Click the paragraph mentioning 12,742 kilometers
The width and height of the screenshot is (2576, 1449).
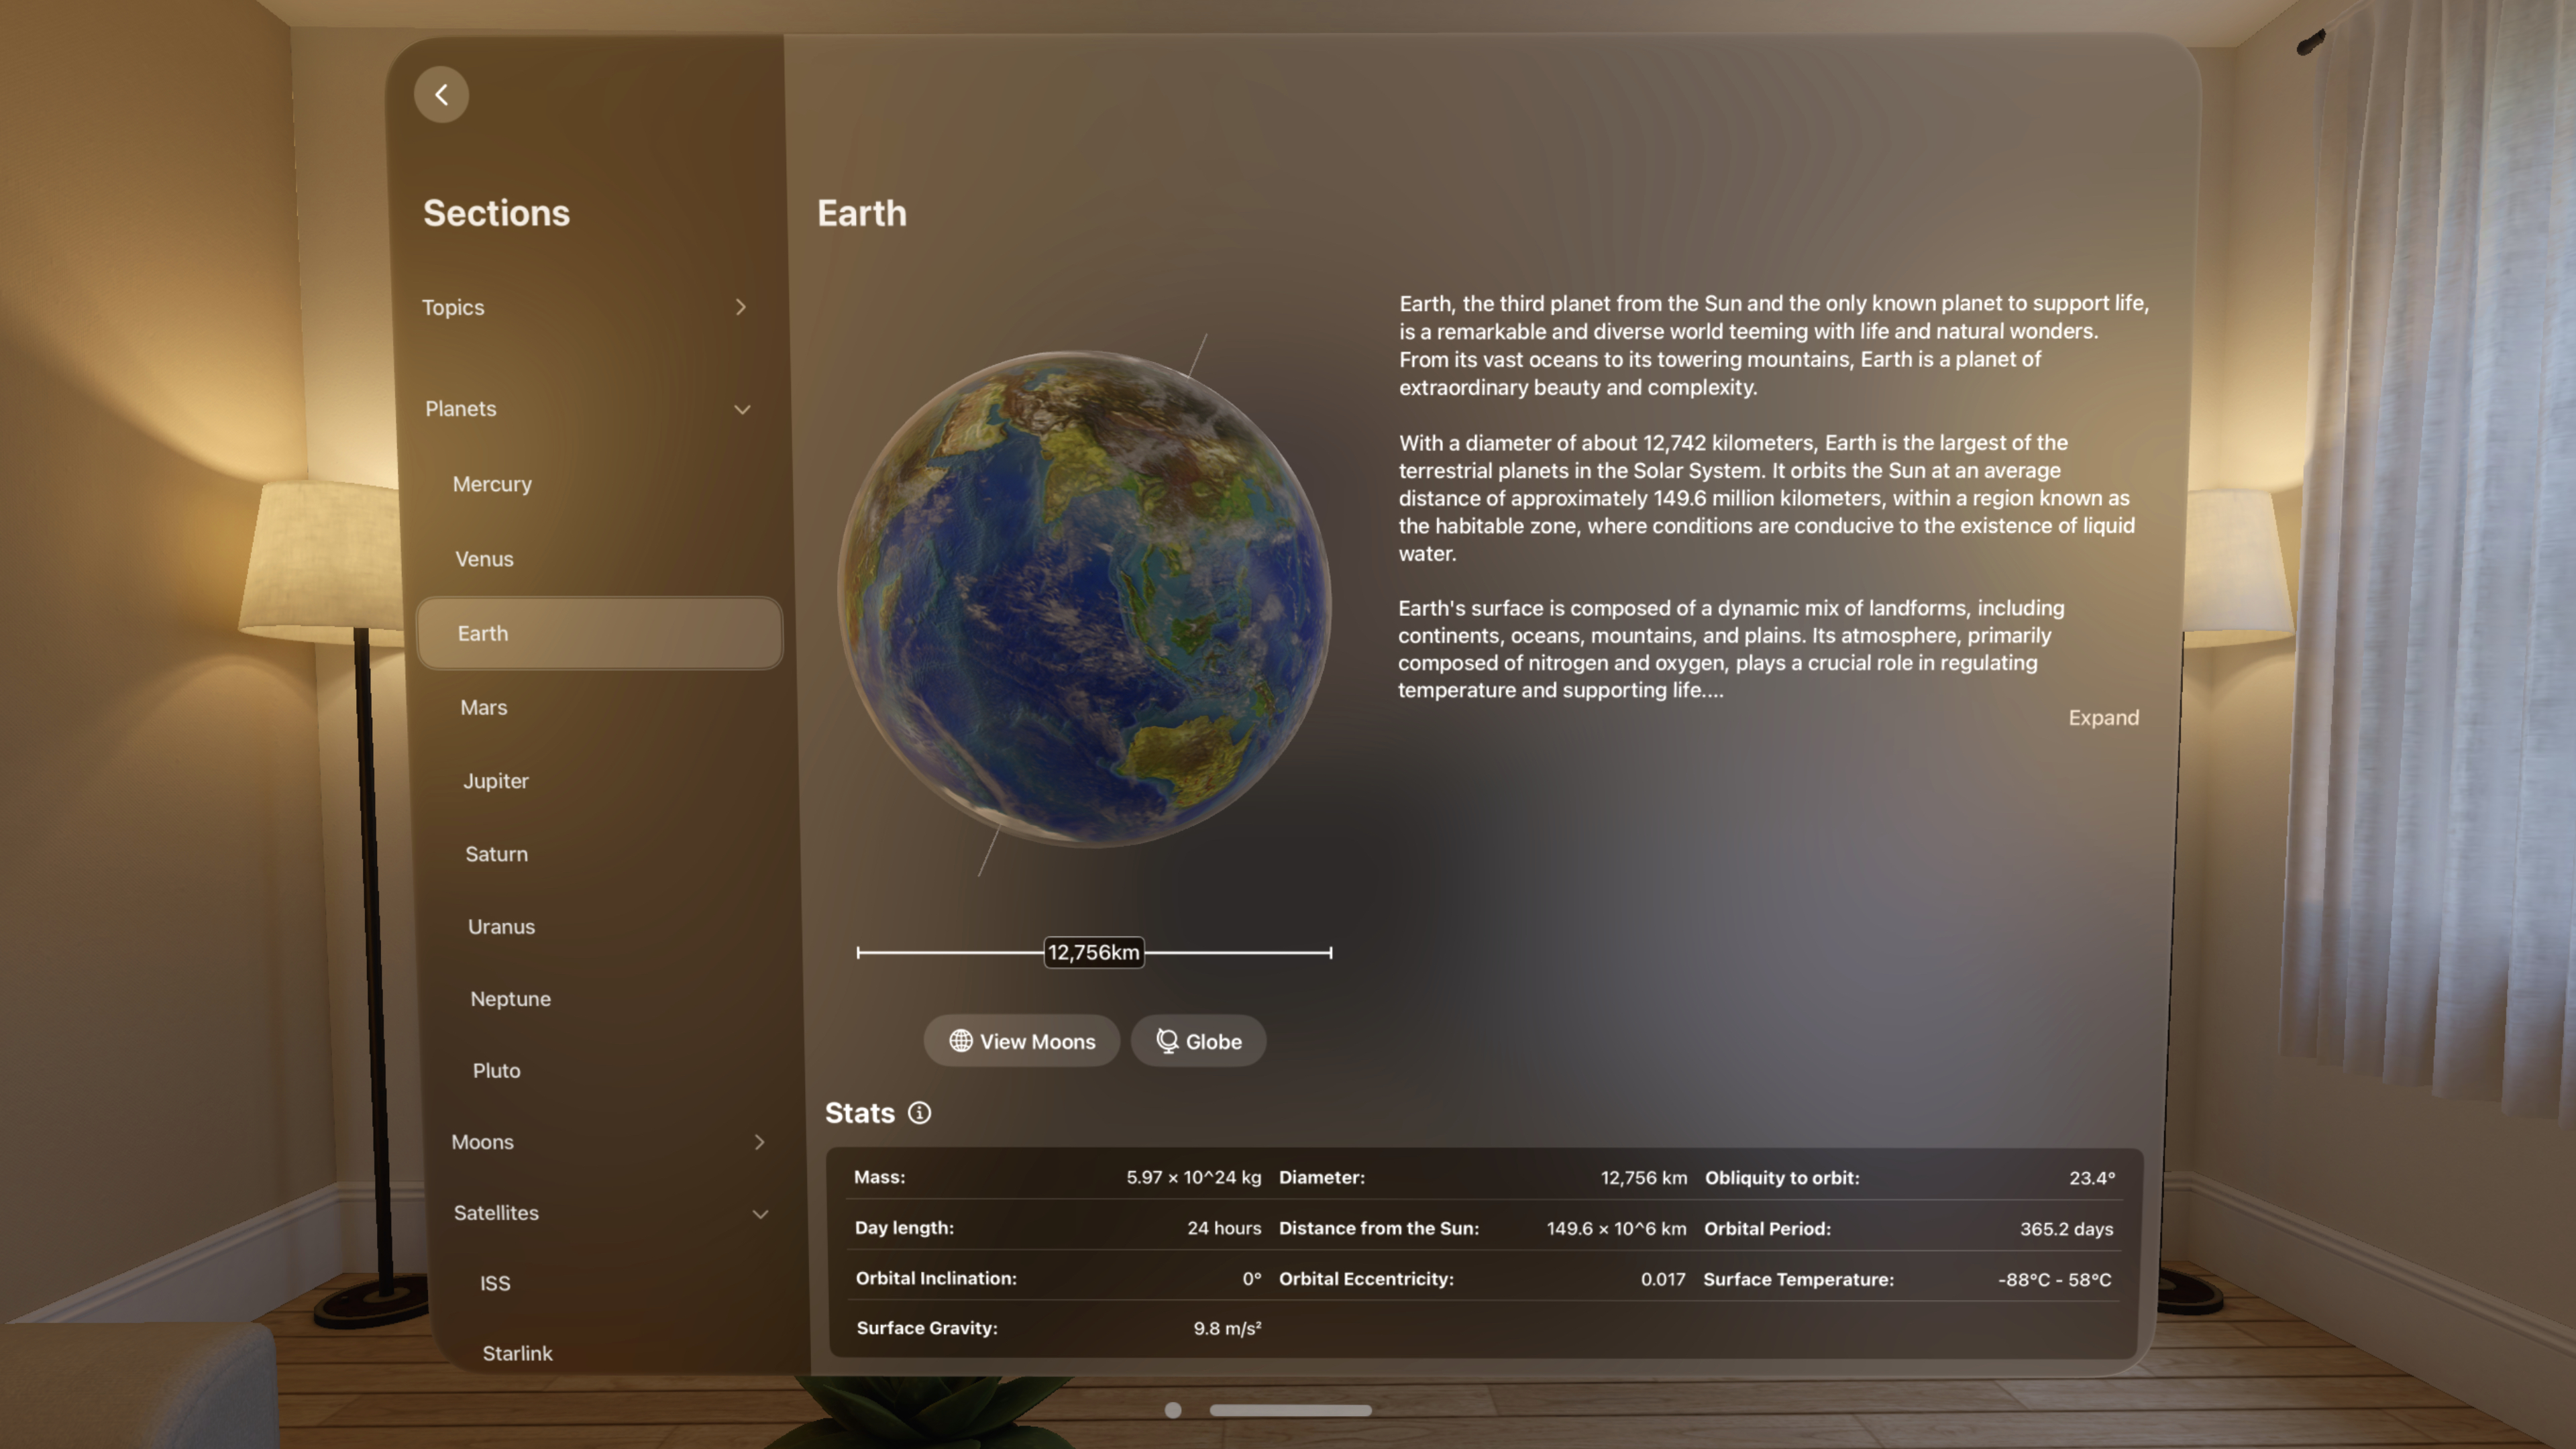1766,498
